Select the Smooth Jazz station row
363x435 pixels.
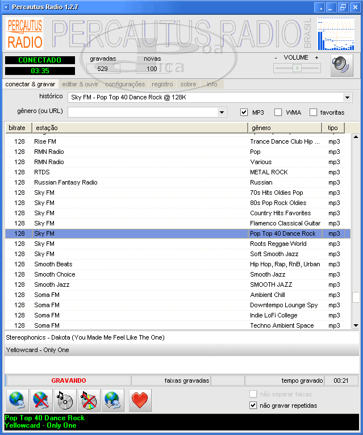pos(44,285)
